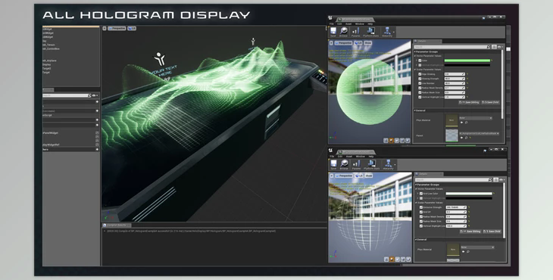Open Asset menu in upper material editor
Viewport: 553px width, 280px height.
[348, 24]
